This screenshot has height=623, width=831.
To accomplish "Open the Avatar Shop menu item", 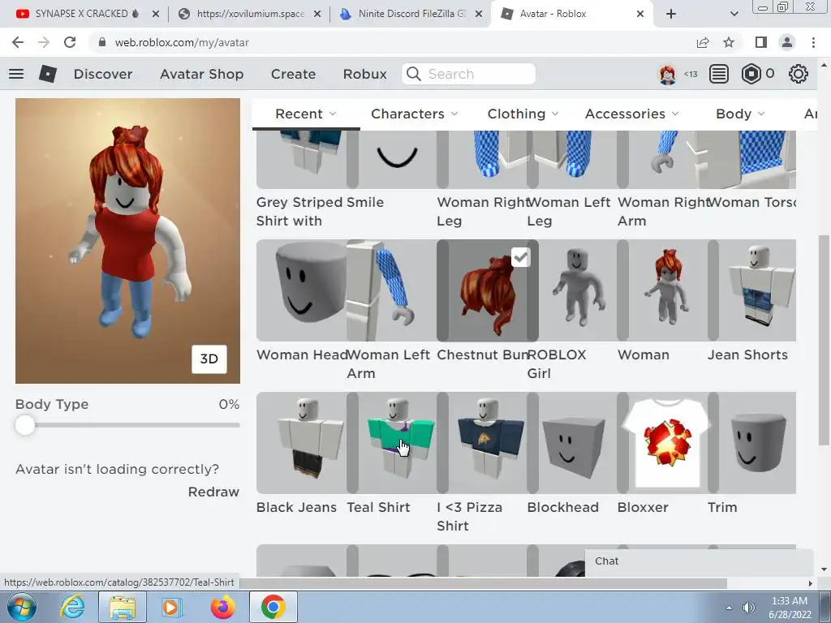I will [201, 74].
